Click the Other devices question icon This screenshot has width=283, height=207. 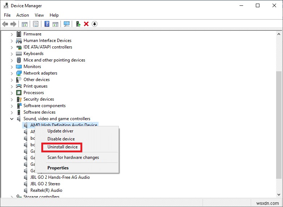coord(19,80)
